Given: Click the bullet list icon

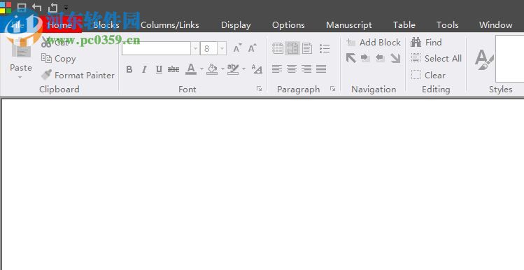Looking at the screenshot, I should [325, 49].
